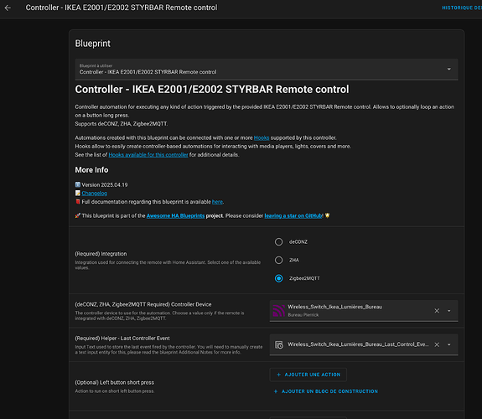Screen dimensions: 482x419
Task: Click the Blueprint card heading
Action: pos(92,44)
